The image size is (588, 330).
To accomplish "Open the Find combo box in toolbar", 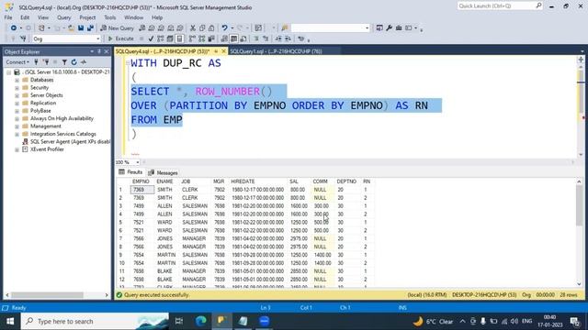I will (330, 28).
